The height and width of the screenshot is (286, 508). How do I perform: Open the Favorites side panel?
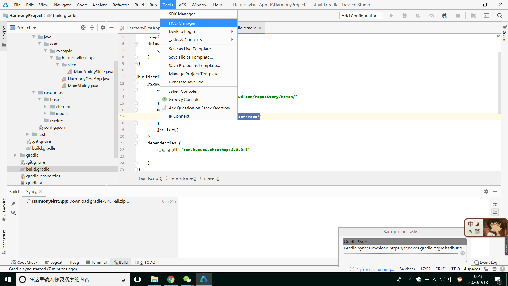(x=4, y=209)
